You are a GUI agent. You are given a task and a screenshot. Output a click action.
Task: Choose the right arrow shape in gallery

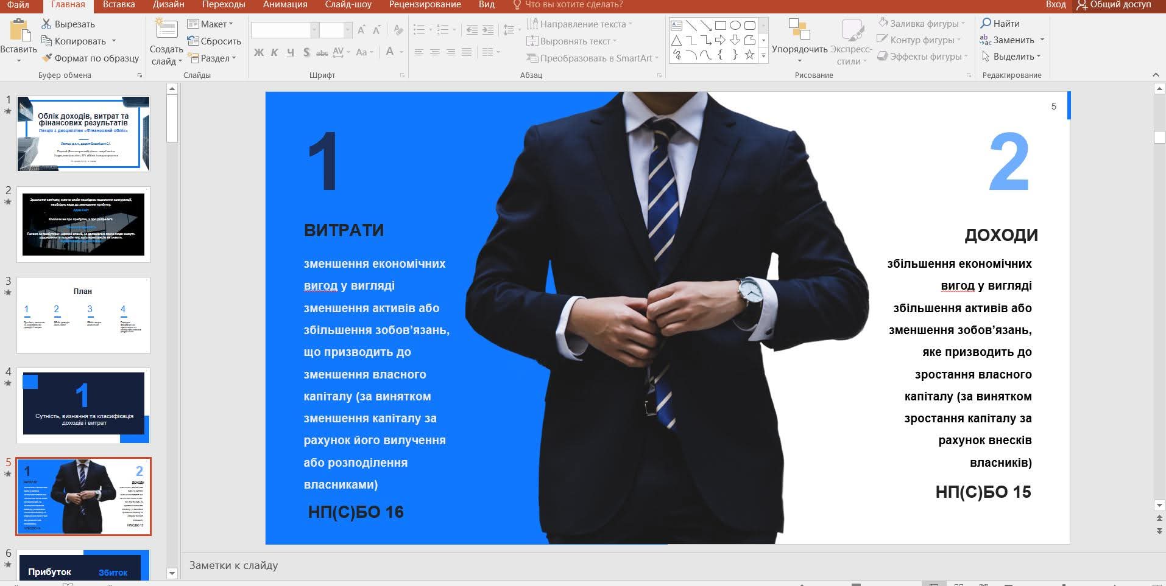click(x=720, y=40)
